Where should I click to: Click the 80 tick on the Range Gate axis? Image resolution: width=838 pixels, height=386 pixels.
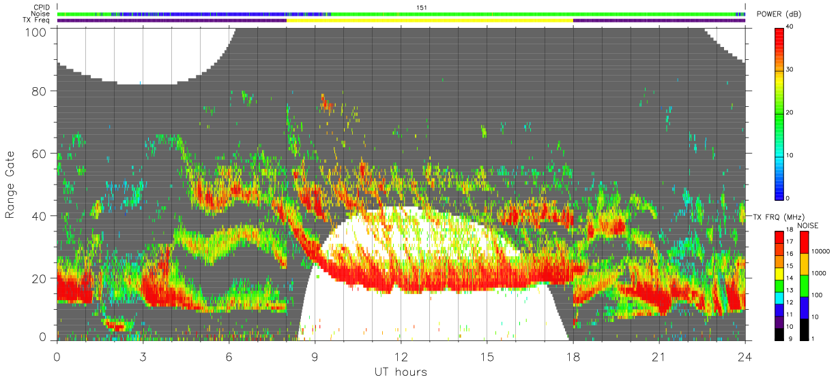pos(39,91)
